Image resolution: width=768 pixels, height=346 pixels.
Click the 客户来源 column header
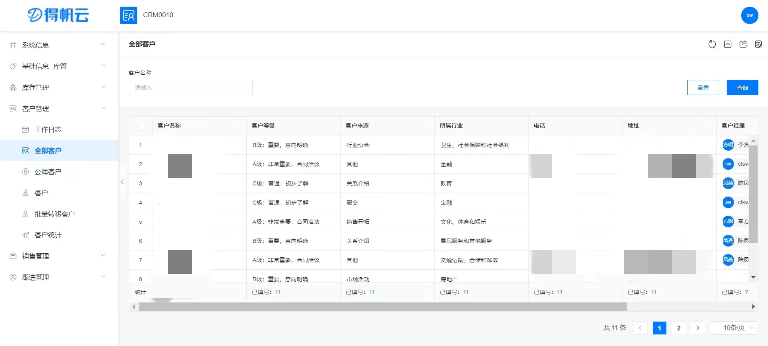(387, 126)
